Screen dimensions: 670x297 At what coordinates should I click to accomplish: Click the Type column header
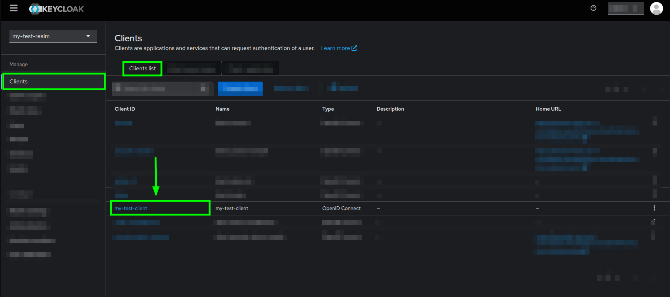(x=328, y=109)
